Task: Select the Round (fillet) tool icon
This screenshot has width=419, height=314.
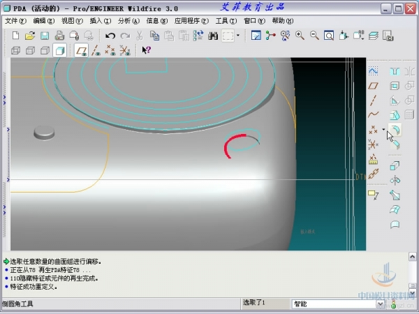Action: 395,130
